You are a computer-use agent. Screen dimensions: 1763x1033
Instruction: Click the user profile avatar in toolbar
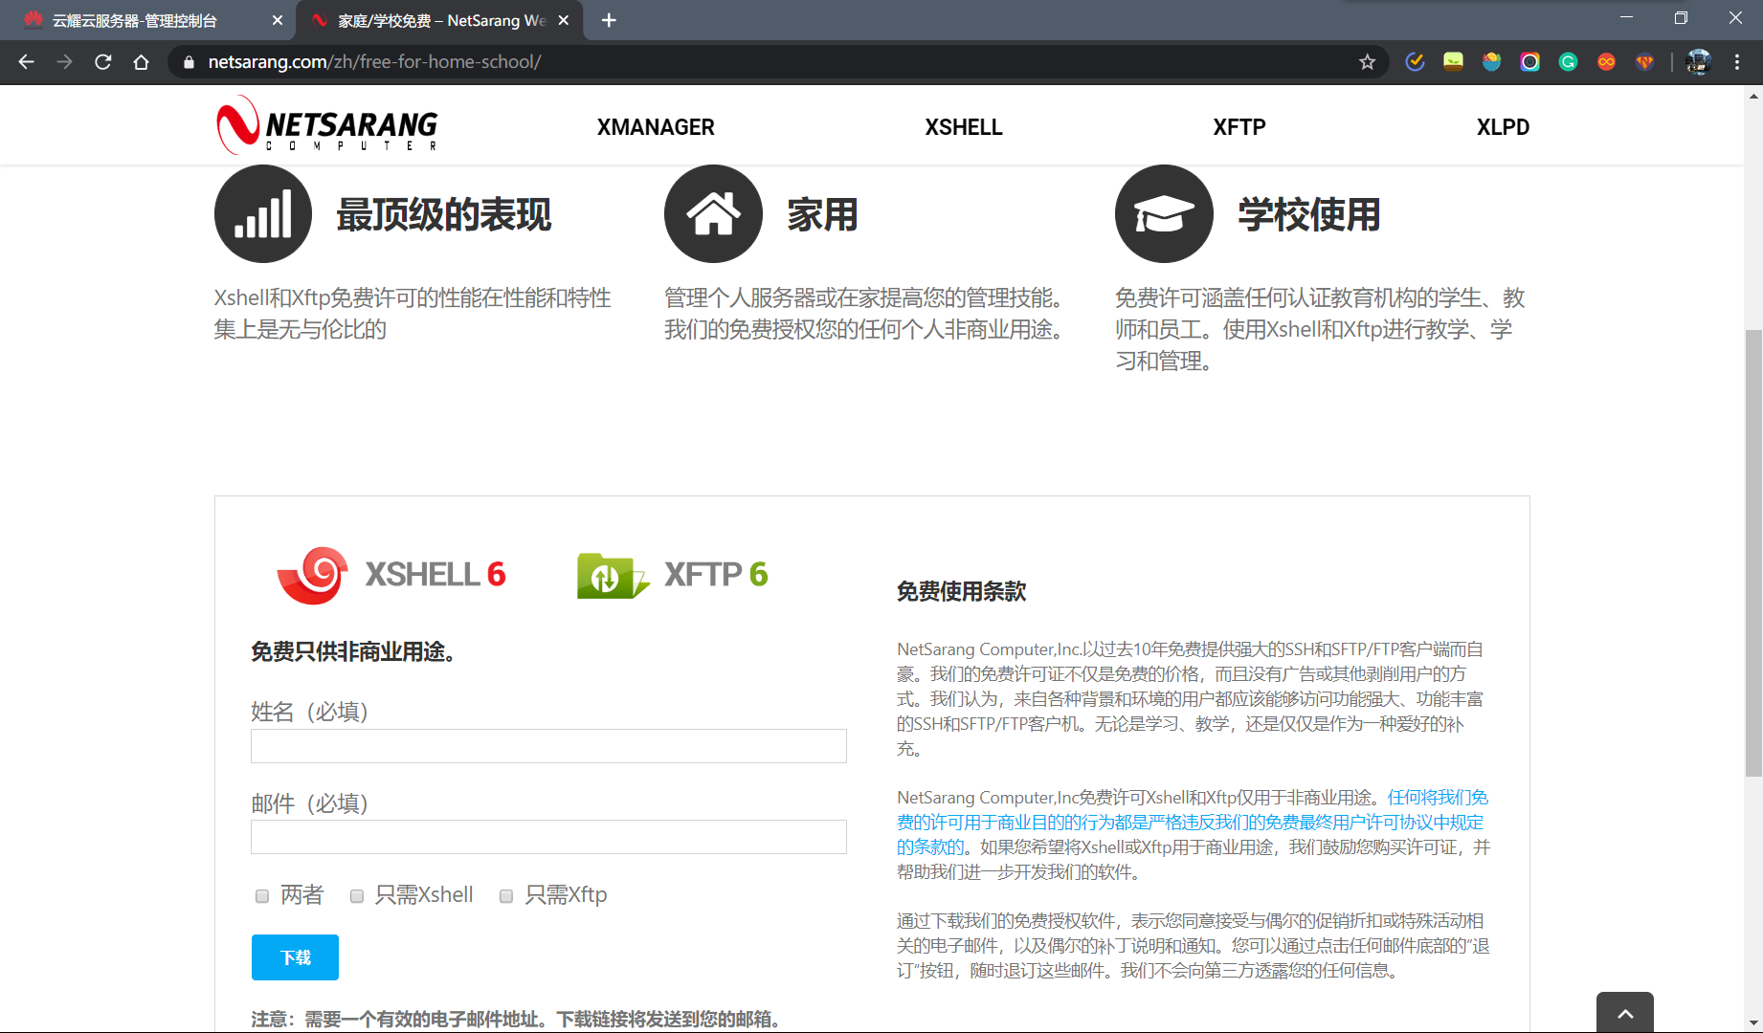[1698, 62]
